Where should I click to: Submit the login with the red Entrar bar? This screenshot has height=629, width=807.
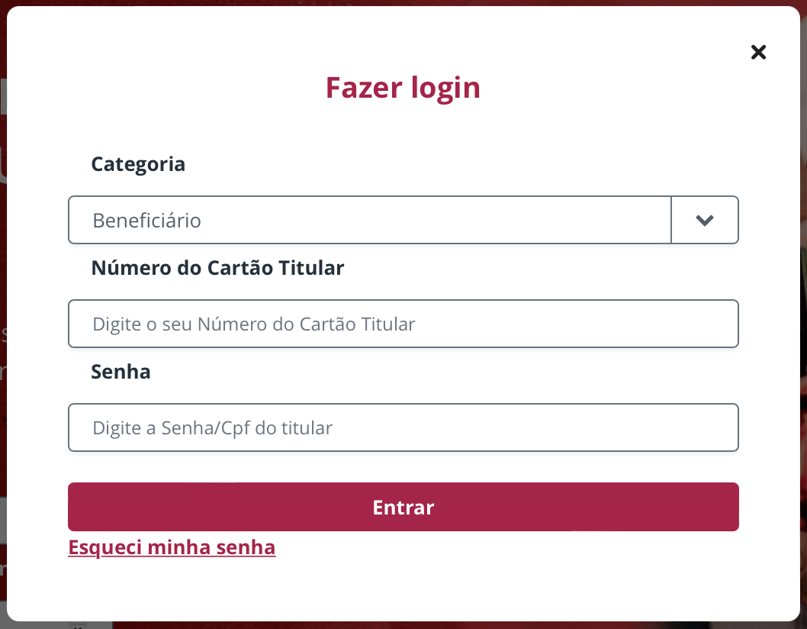(403, 507)
